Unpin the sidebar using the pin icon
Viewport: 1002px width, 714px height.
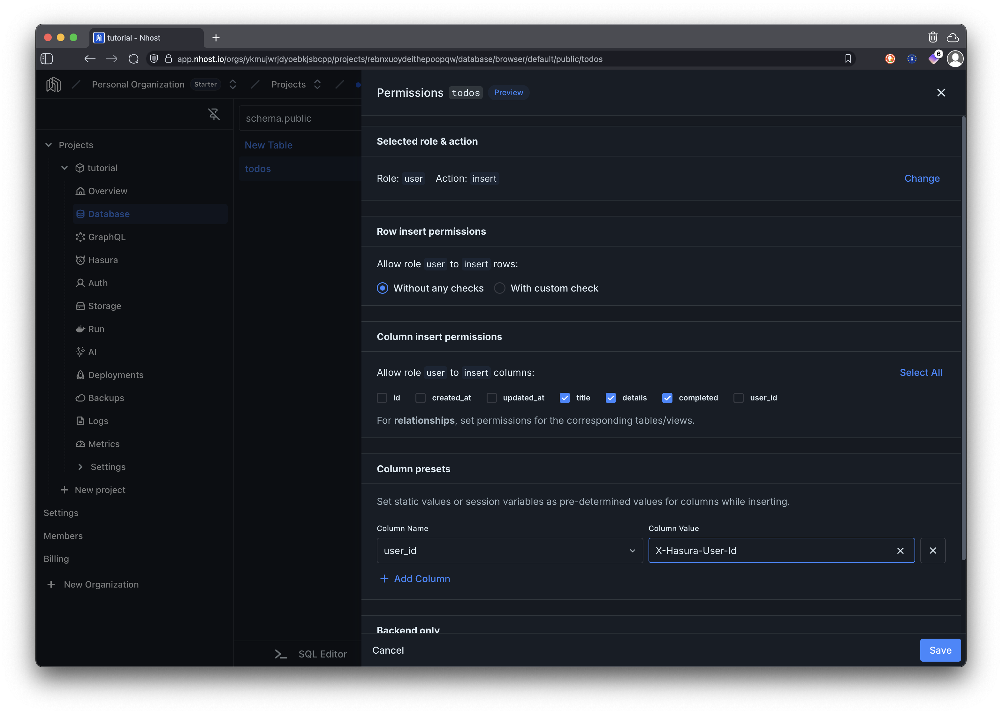click(214, 114)
